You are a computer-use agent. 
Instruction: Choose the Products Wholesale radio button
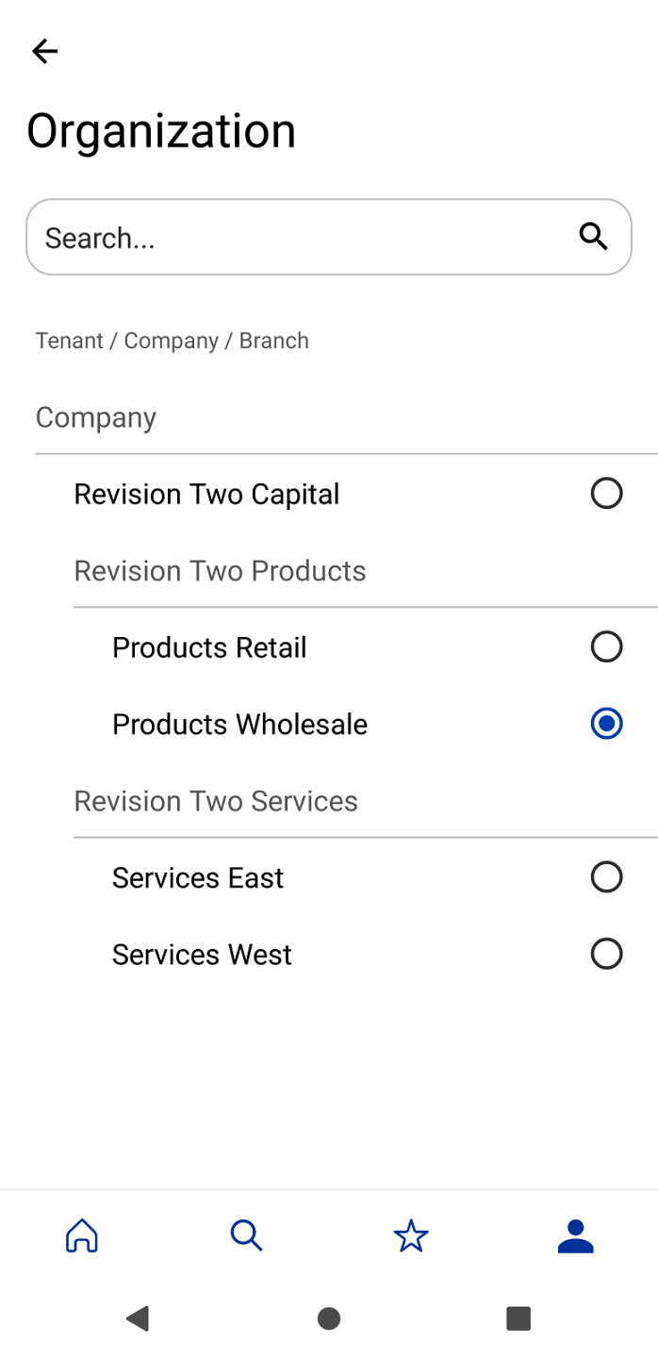pos(606,724)
